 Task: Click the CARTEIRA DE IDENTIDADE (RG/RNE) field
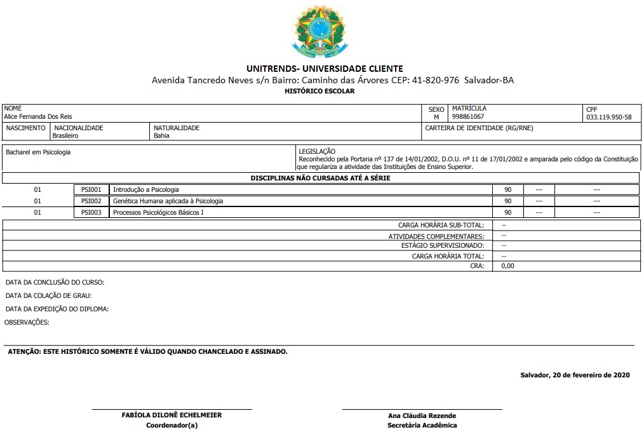pyautogui.click(x=480, y=128)
